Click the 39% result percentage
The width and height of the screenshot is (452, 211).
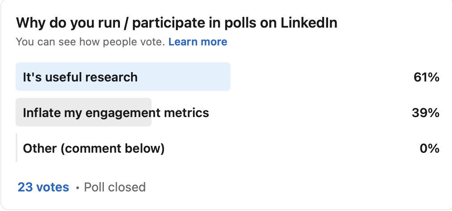[426, 113]
